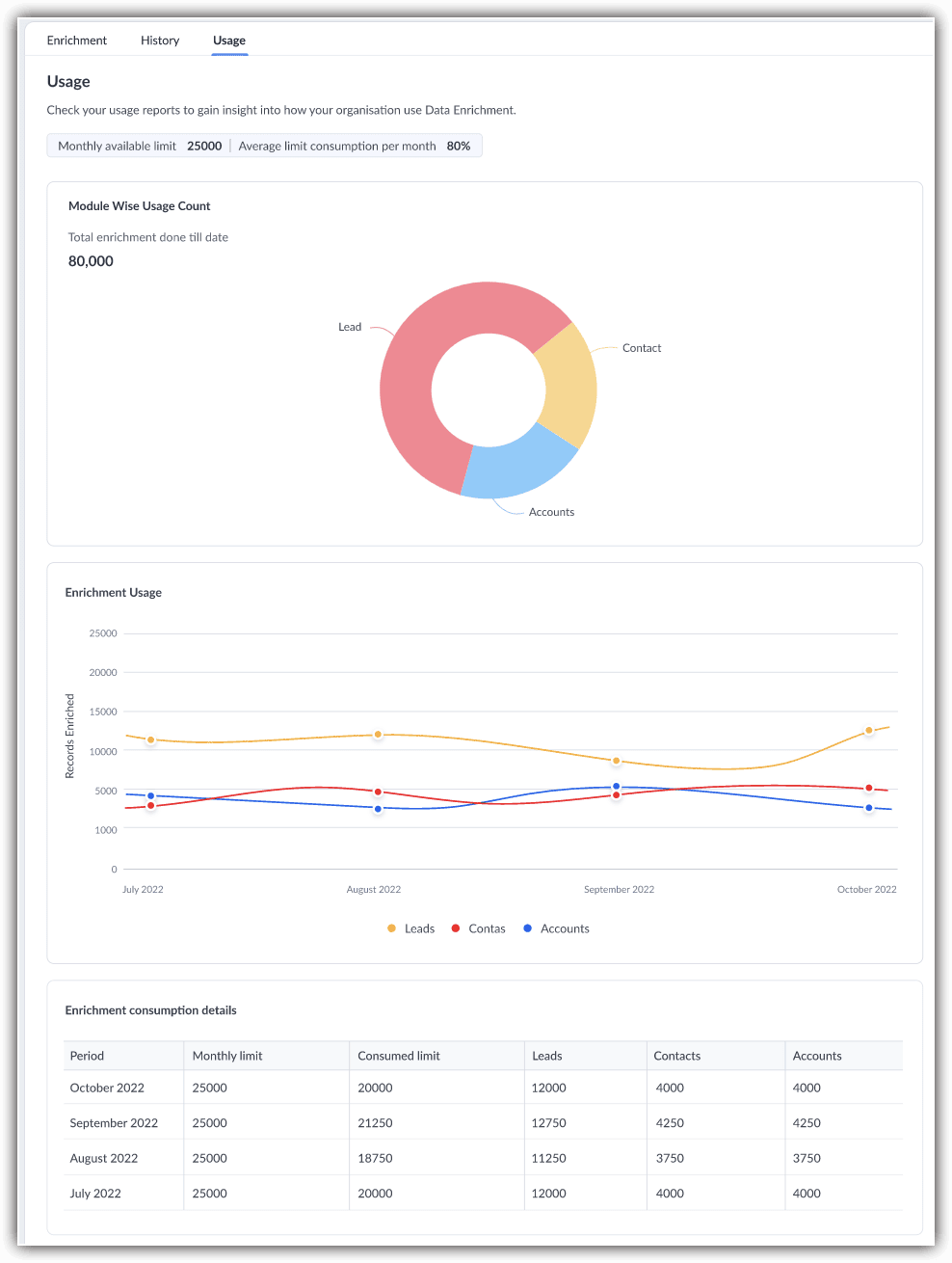
Task: Toggle the Contas legend series
Action: tap(479, 928)
